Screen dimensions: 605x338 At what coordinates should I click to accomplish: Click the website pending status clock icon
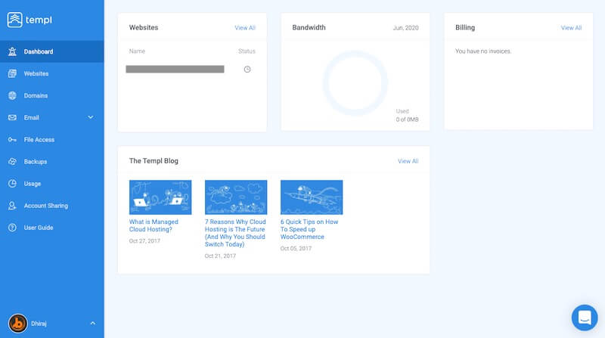247,70
